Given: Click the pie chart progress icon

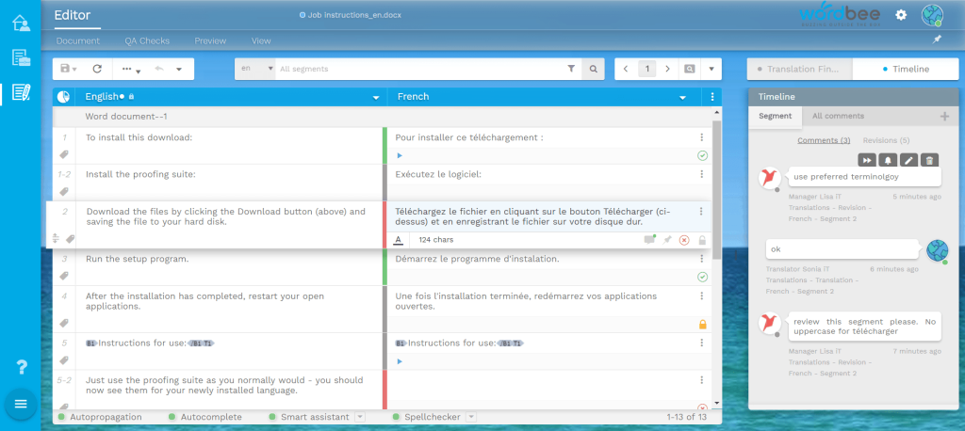Looking at the screenshot, I should pos(63,97).
